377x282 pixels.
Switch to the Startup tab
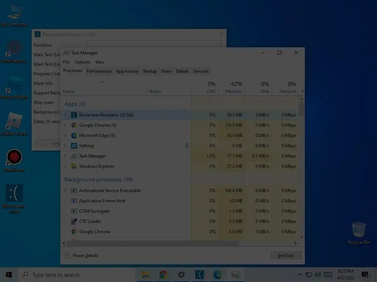149,71
